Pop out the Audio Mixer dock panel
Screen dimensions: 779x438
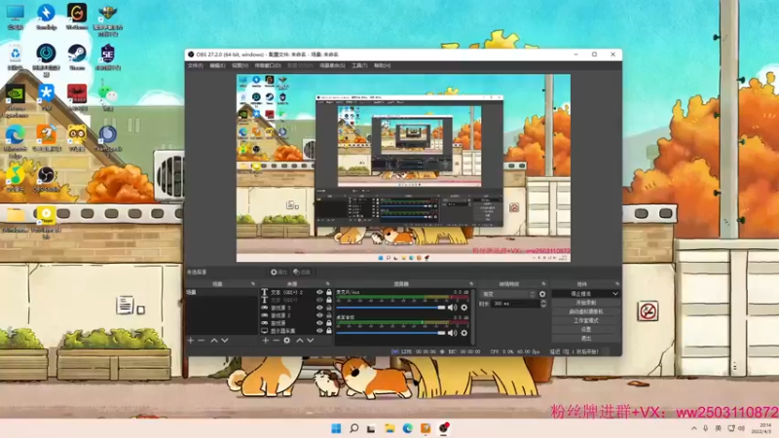(471, 284)
